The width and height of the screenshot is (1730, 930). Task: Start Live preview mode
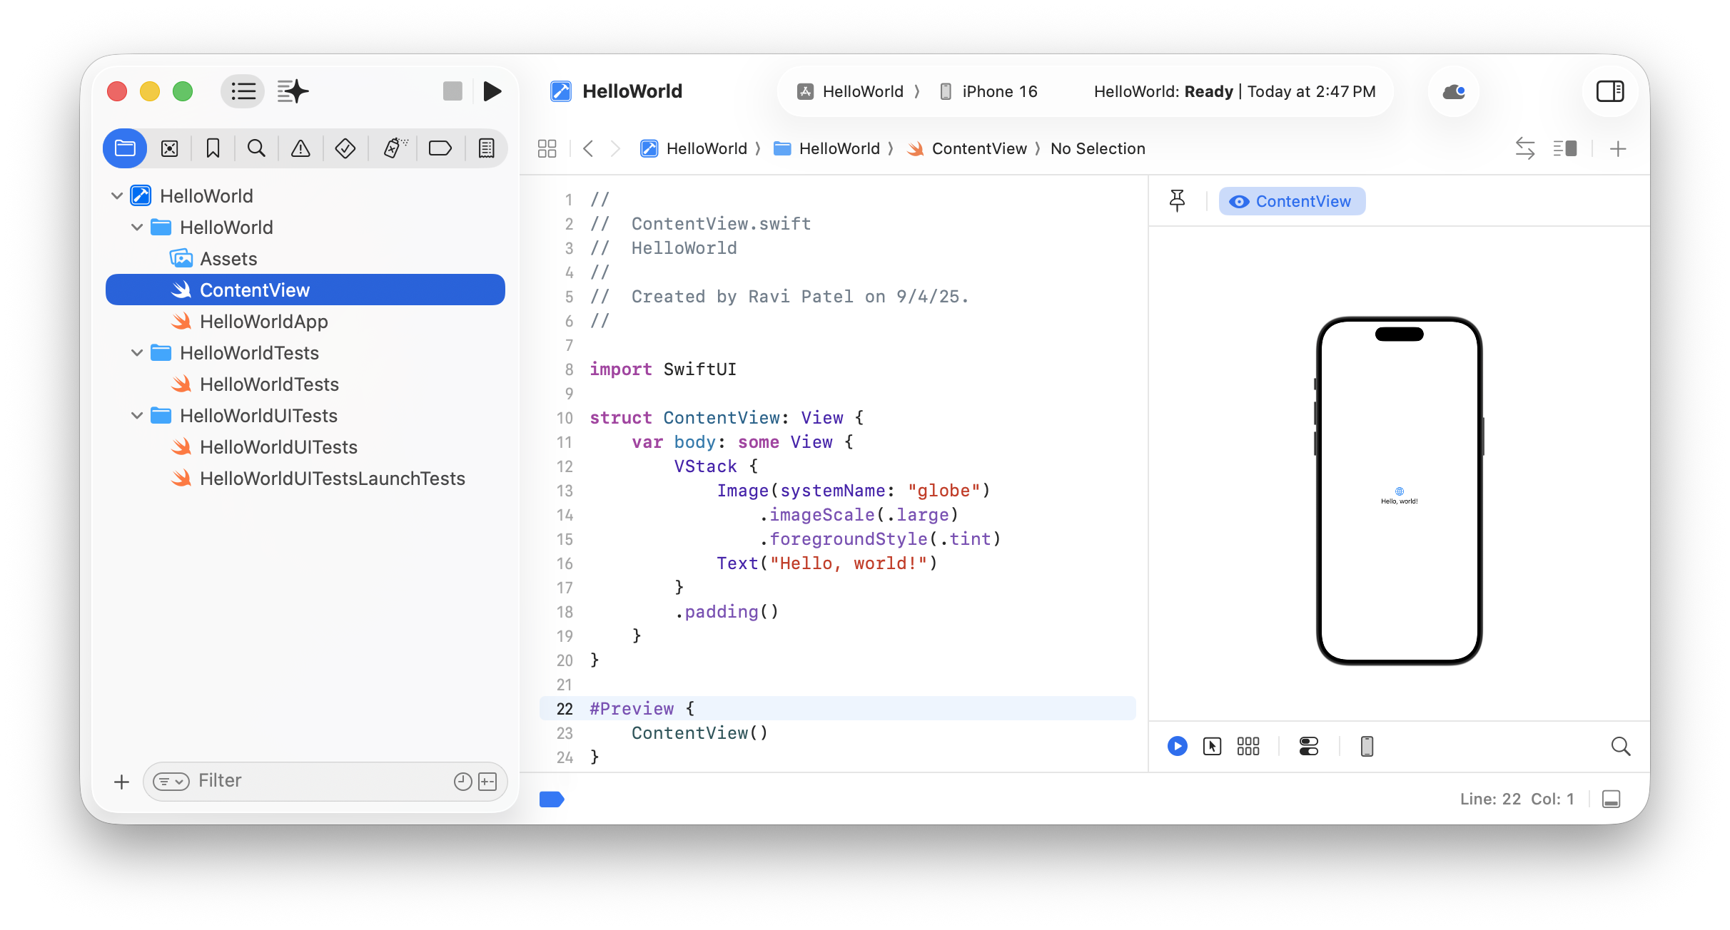(1178, 746)
